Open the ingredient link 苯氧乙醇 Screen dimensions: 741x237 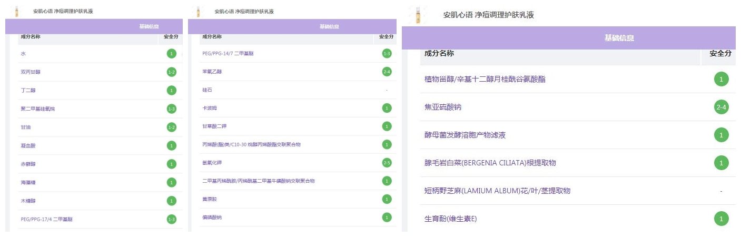[212, 72]
